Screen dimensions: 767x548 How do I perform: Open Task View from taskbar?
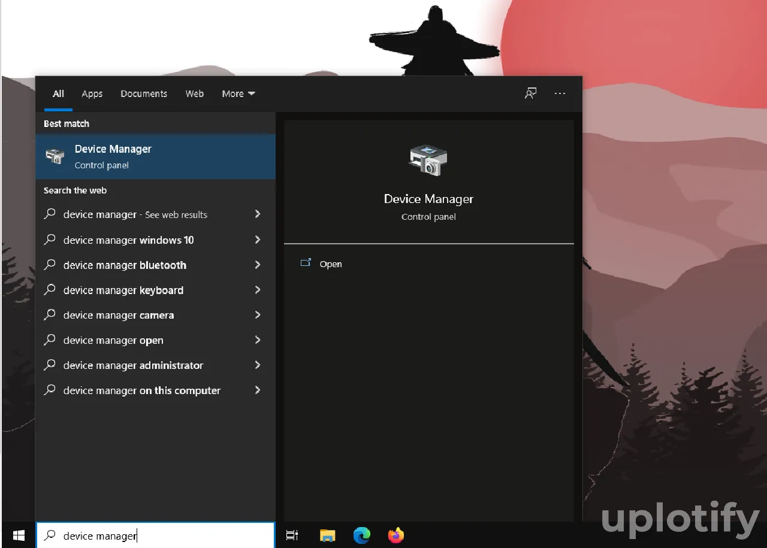(x=292, y=535)
